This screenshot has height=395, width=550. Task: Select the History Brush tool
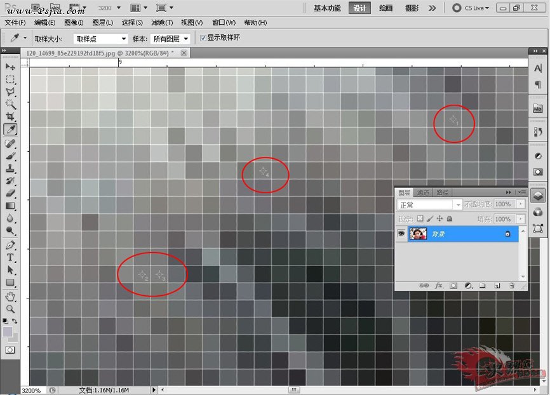pos(10,180)
